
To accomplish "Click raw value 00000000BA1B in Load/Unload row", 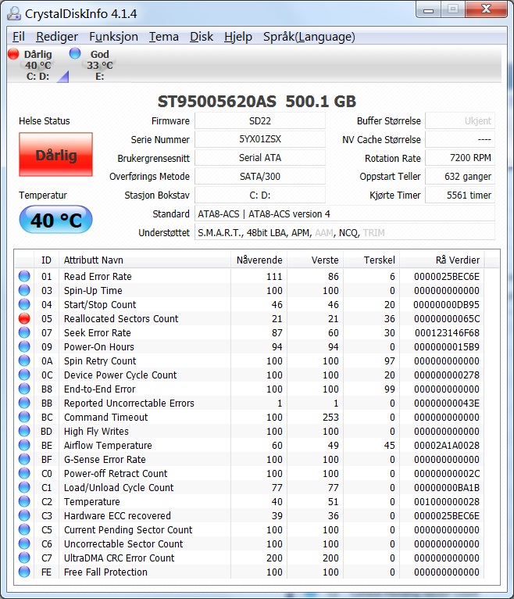I will (x=447, y=487).
